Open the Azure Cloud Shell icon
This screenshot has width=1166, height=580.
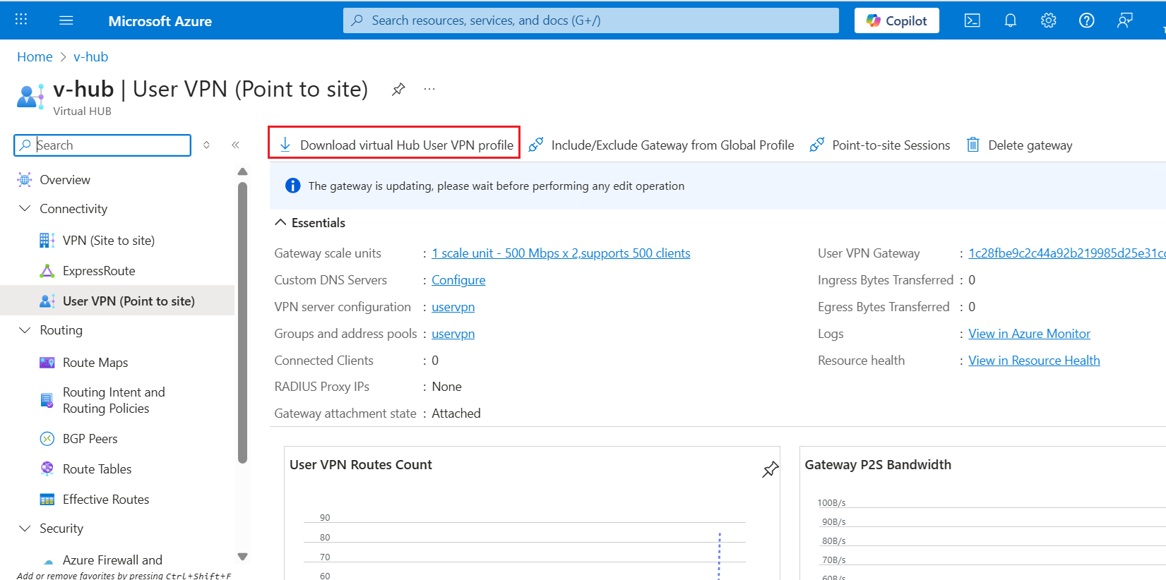tap(972, 20)
